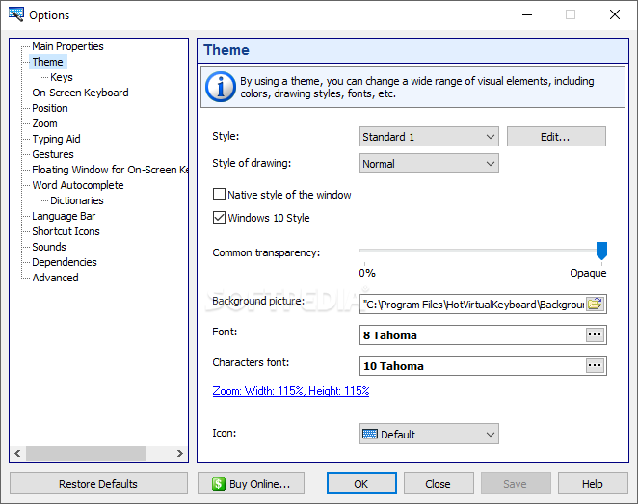Viewport: 638px width, 504px height.
Task: Open font picker button next to 10 Tahoma
Action: pyautogui.click(x=595, y=365)
